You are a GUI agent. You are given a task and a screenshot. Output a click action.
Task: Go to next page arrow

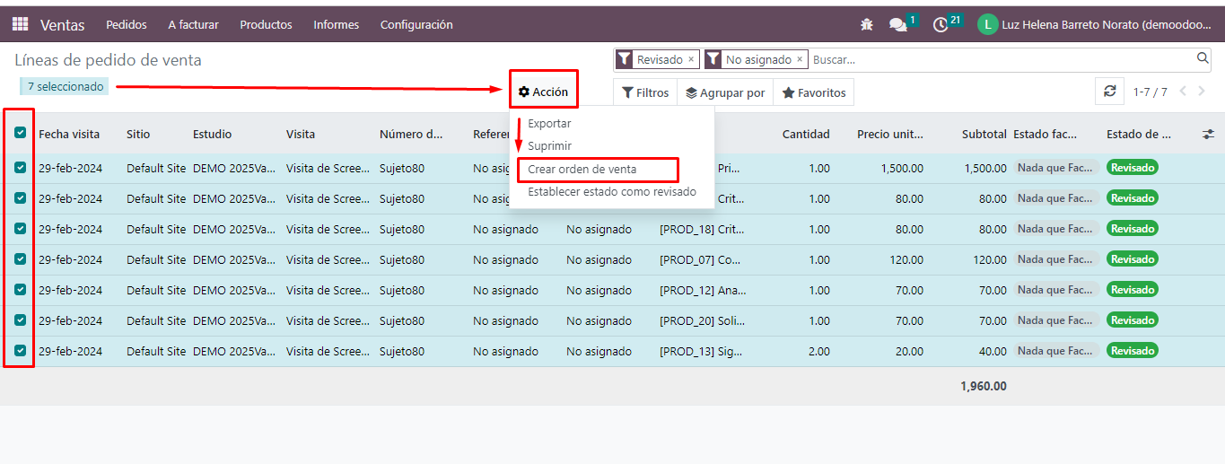1203,92
